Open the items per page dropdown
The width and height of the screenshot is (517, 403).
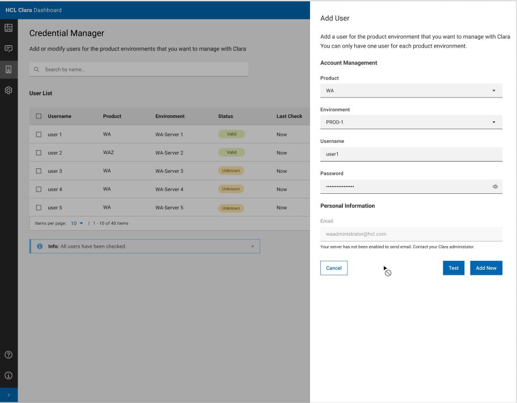(77, 223)
